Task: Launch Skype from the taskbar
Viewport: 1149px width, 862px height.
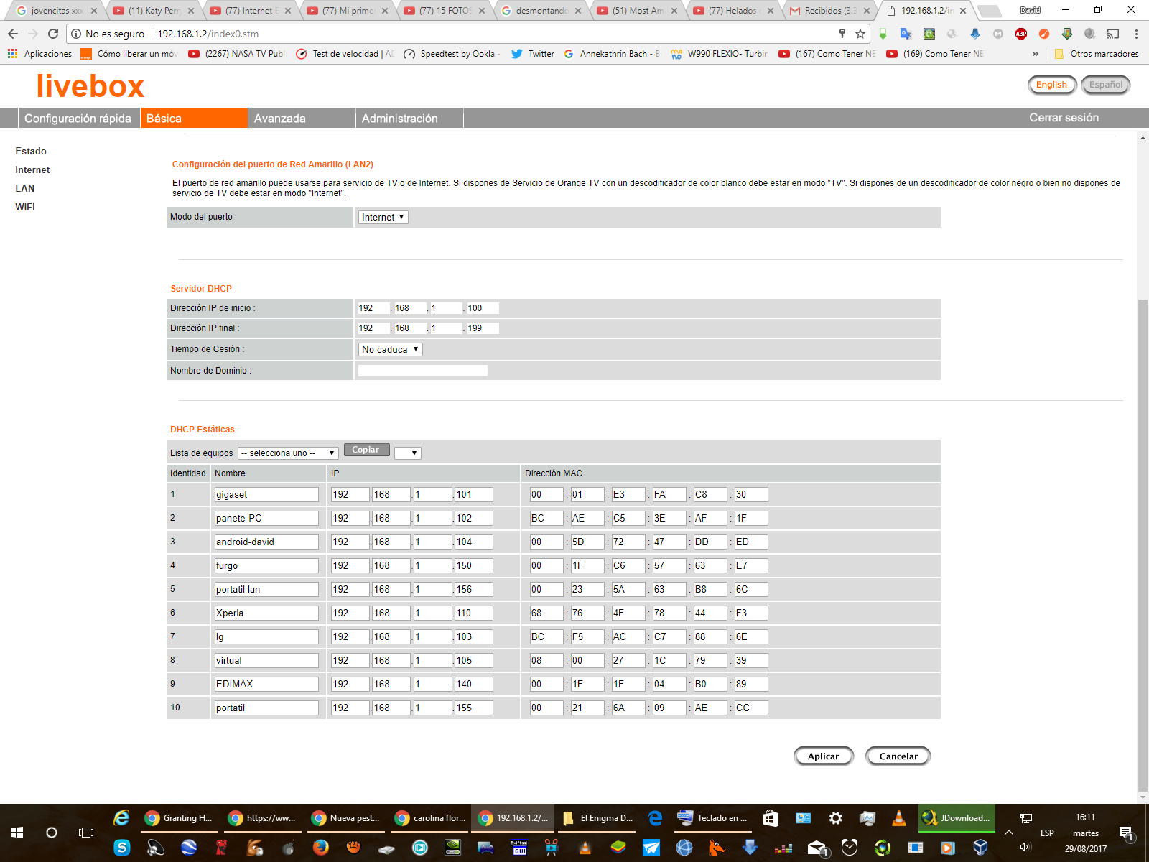Action: pyautogui.click(x=122, y=848)
